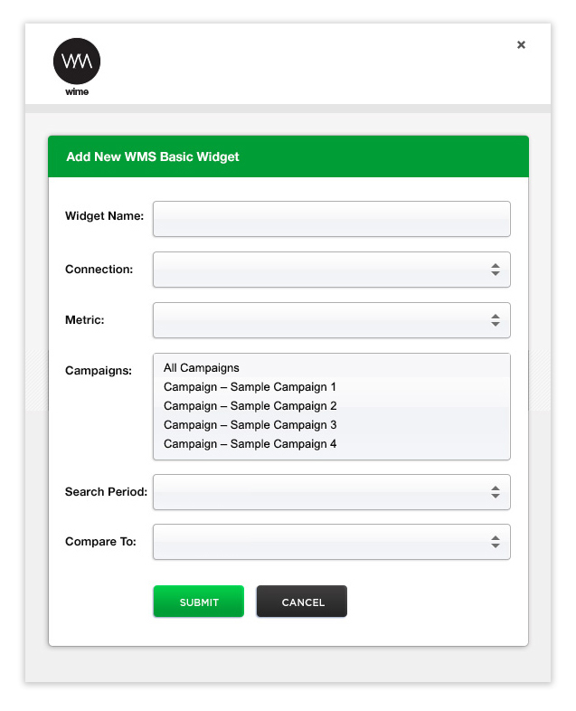Select Campaign – Sample Campaign 1
The height and width of the screenshot is (711, 576).
point(250,387)
